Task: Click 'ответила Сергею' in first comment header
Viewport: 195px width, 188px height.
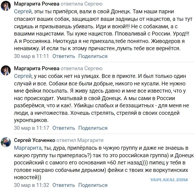Action: (x=82, y=4)
